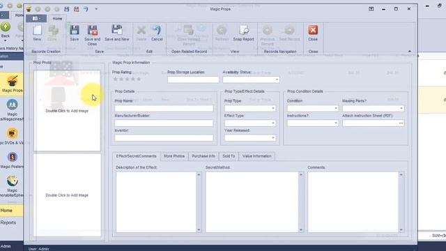Click the Manufacturer/Builder field
This screenshot has height=251, width=446.
pyautogui.click(x=164, y=123)
